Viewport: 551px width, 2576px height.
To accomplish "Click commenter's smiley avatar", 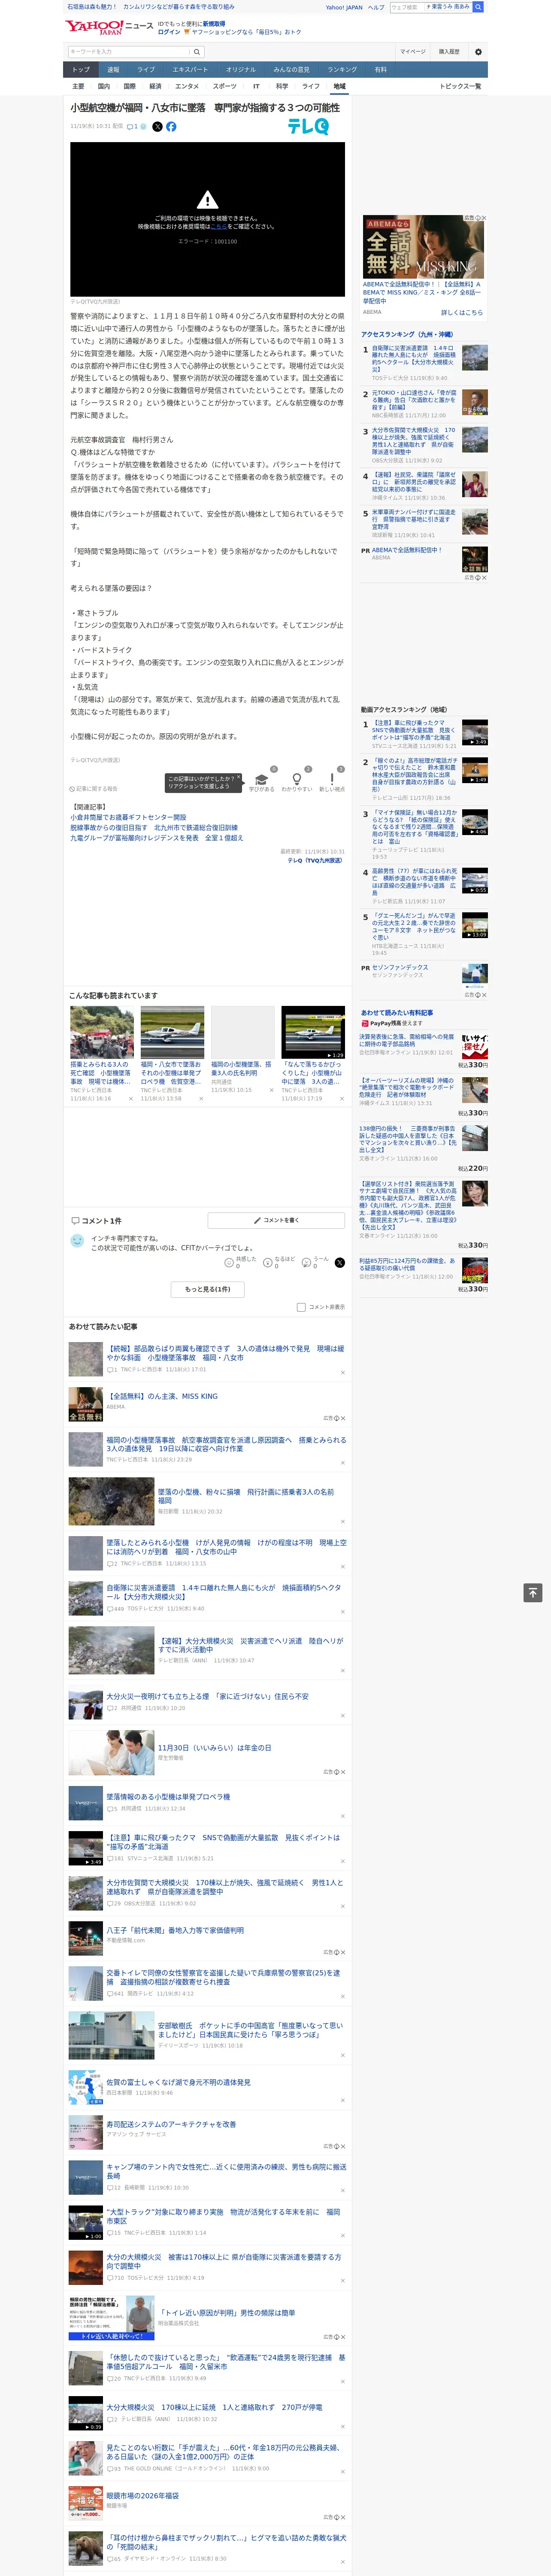I will click(77, 1241).
